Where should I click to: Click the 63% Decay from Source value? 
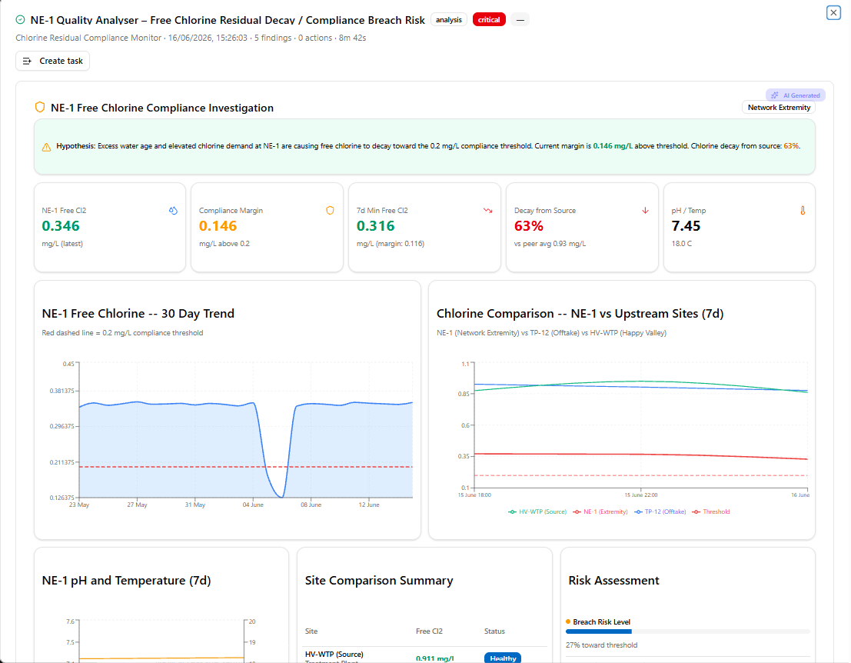coord(529,226)
